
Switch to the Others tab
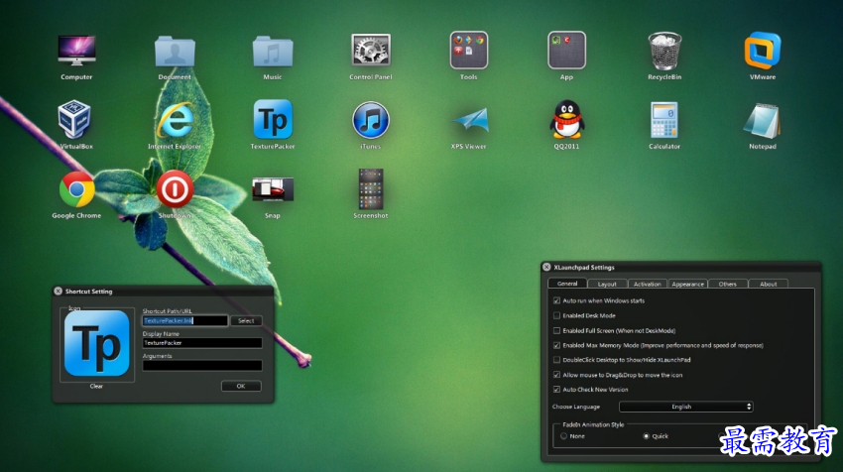pos(728,284)
